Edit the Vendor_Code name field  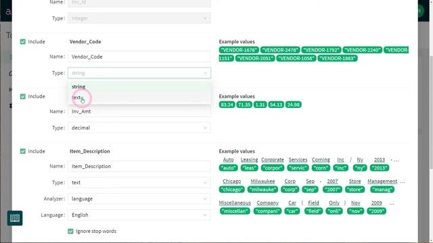[x=139, y=57]
